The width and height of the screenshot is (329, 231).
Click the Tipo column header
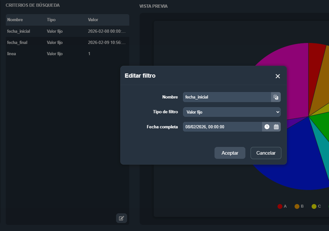coord(51,20)
